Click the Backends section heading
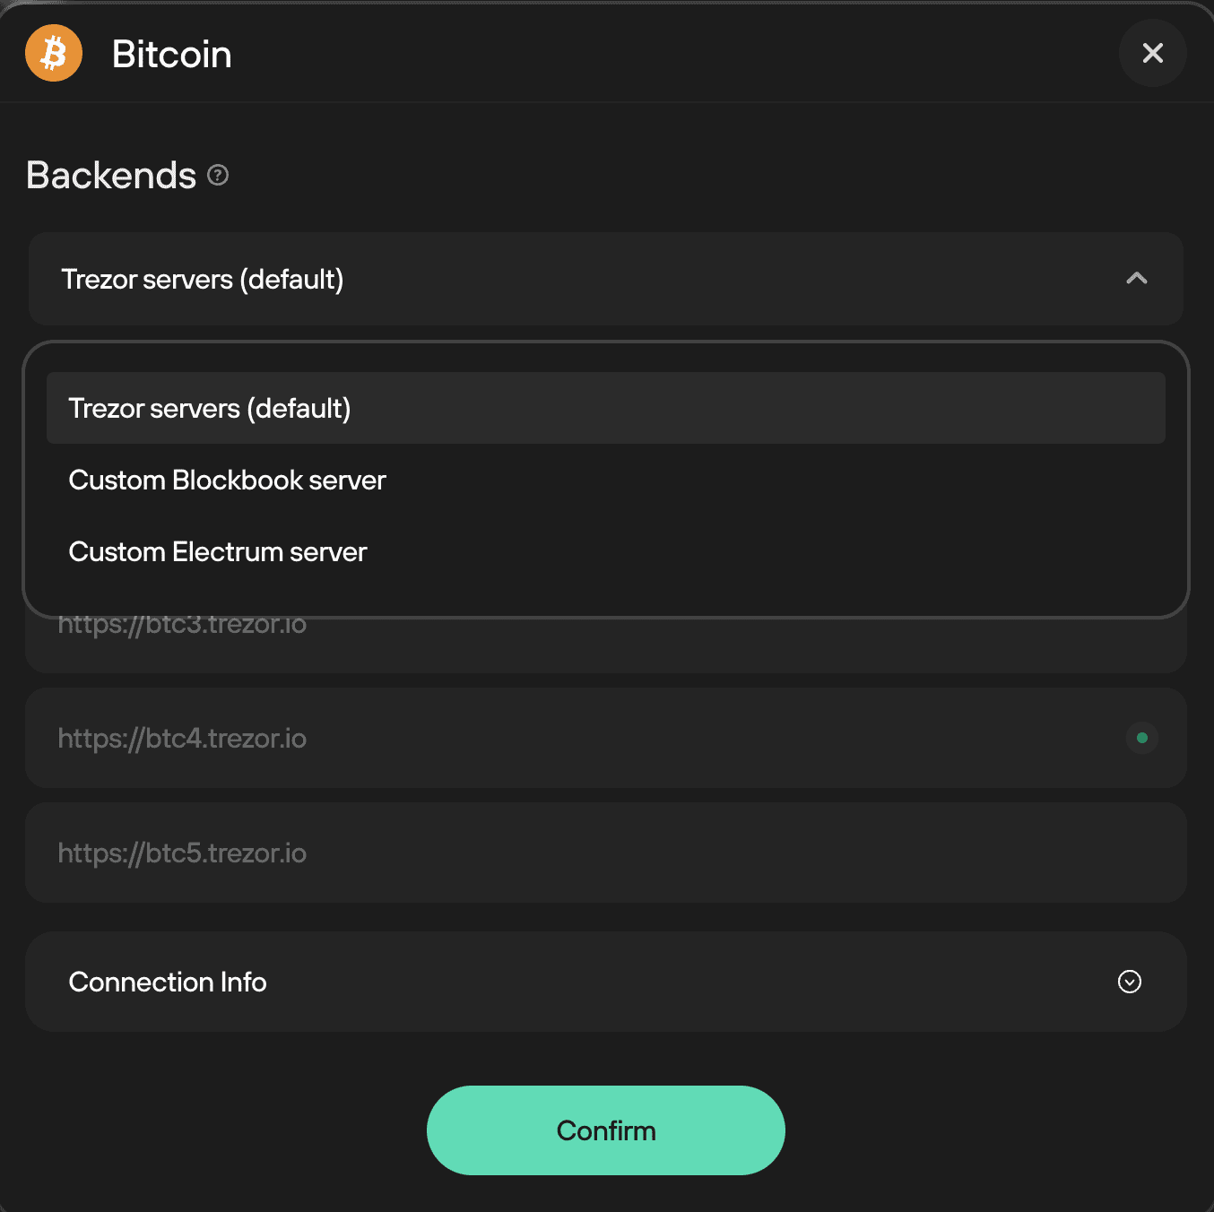Screen dimensions: 1214x1212 coord(111,175)
